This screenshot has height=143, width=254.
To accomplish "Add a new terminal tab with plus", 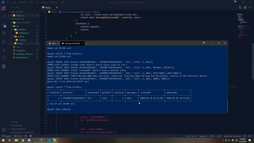I will [x=87, y=43].
